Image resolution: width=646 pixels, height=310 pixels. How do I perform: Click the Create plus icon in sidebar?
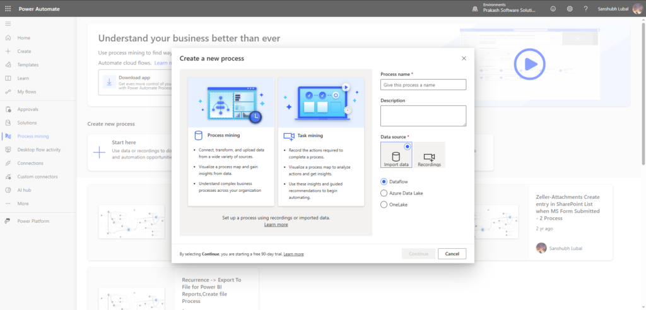(8, 52)
